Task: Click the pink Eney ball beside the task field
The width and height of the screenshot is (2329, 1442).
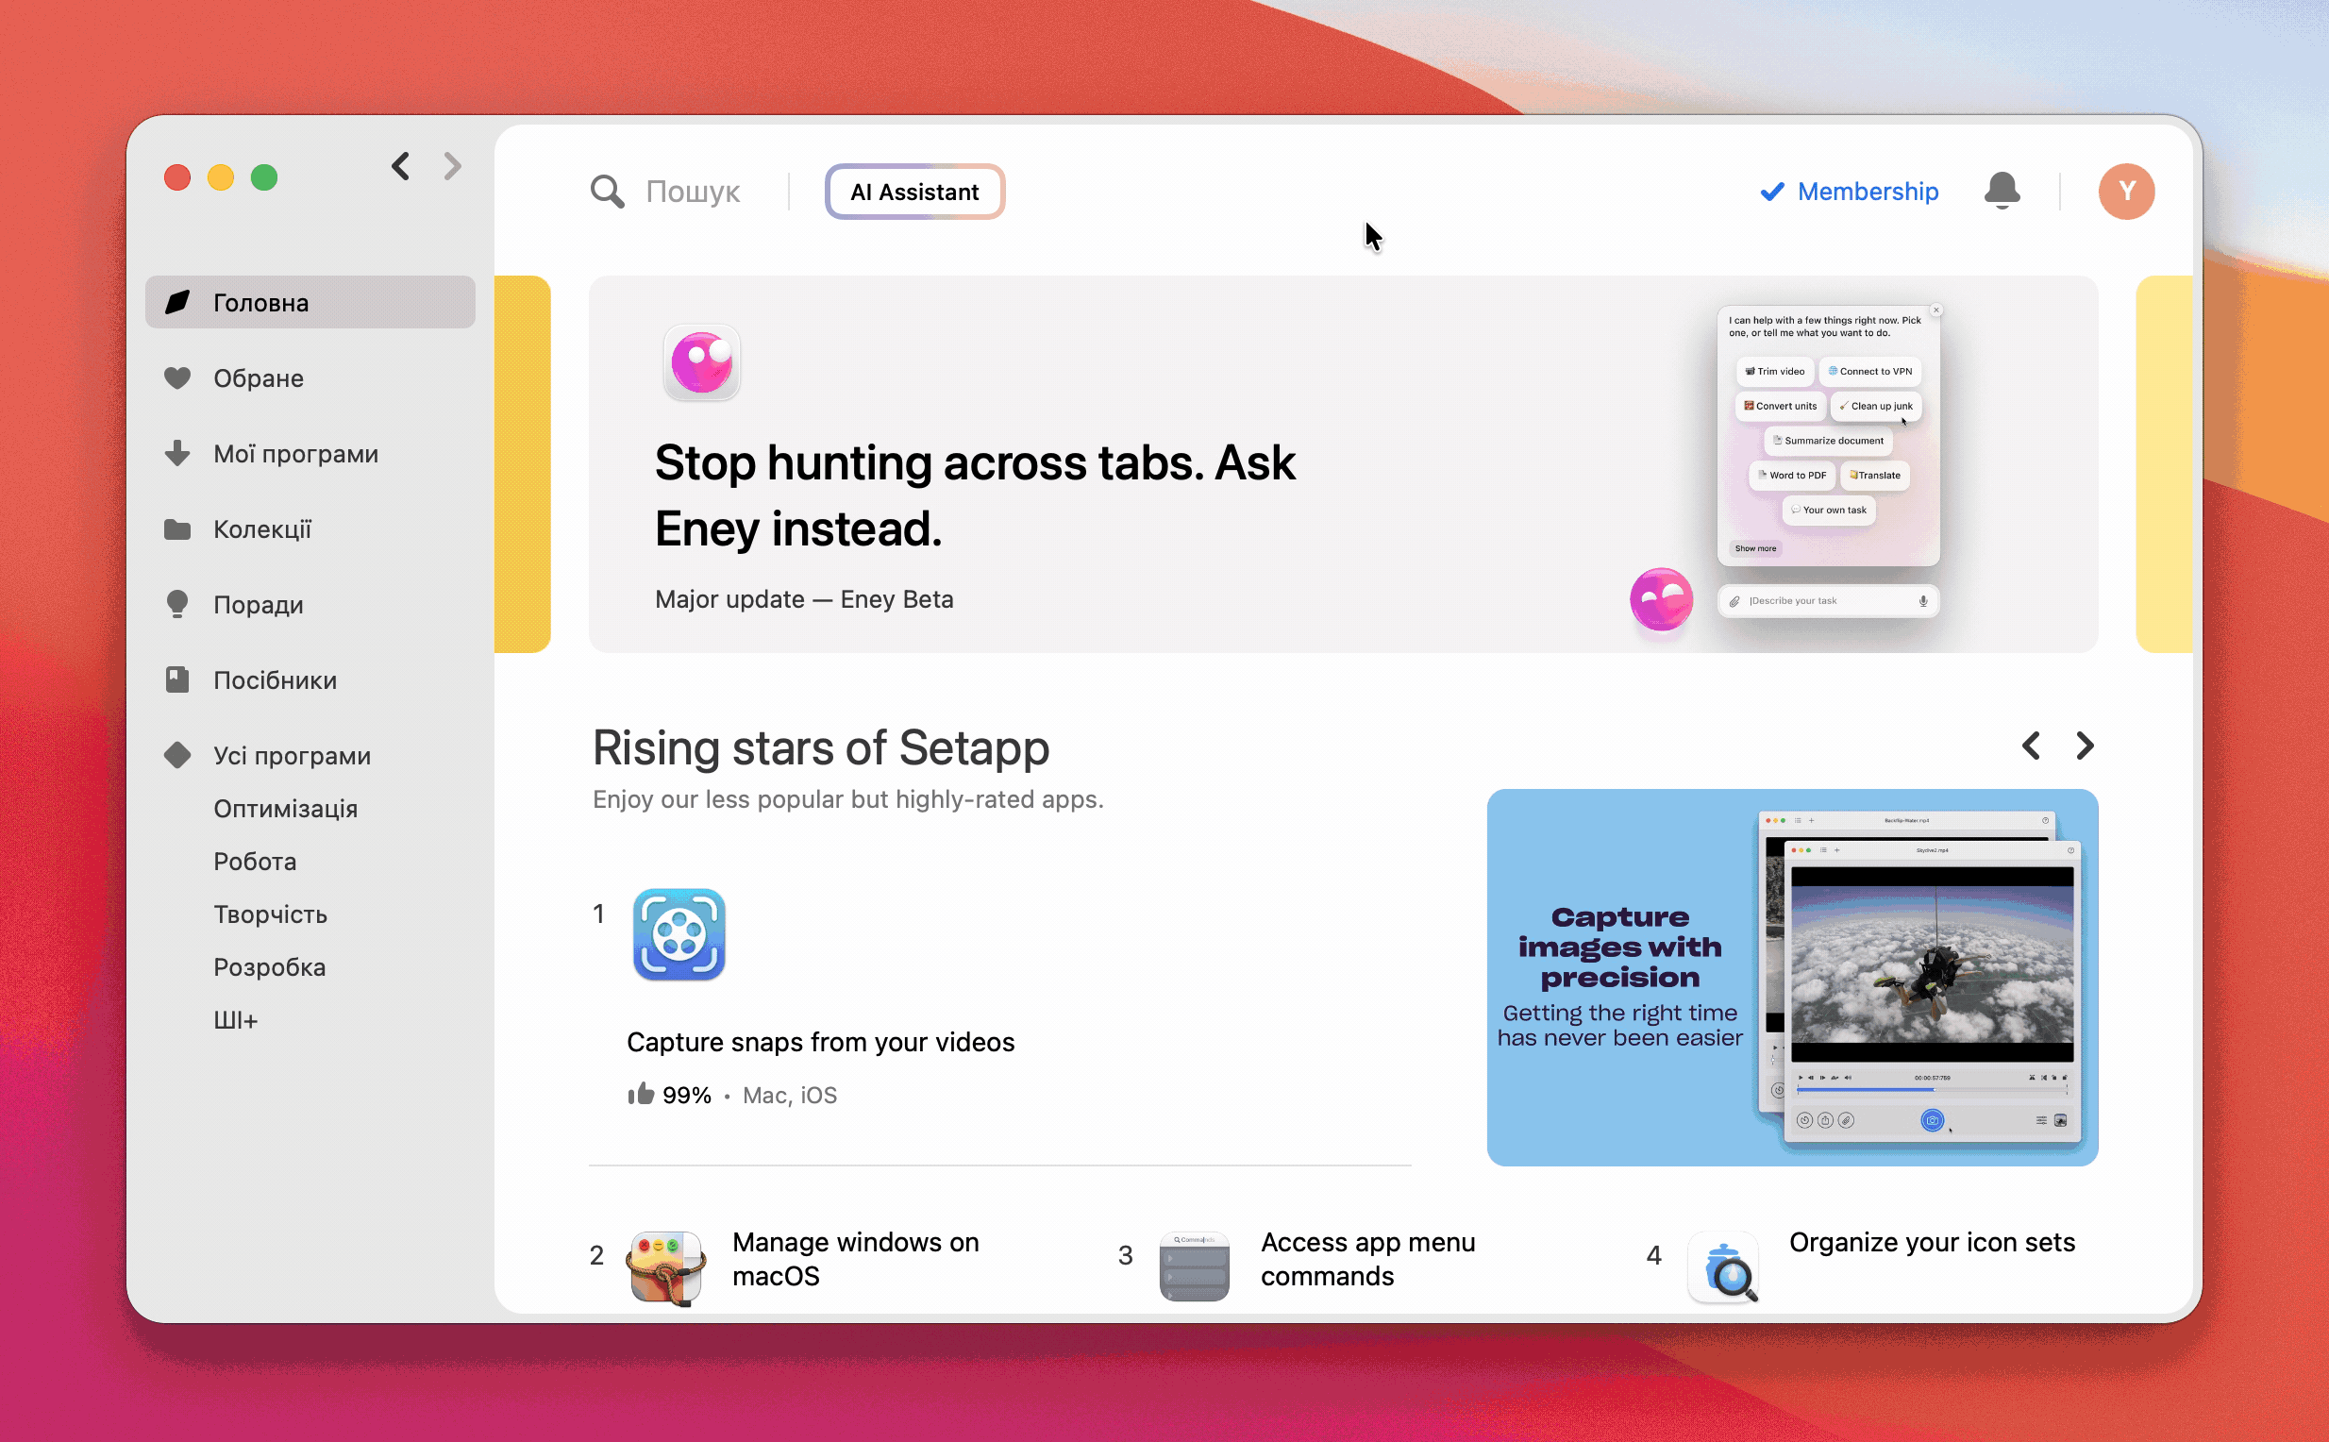Action: point(1661,600)
